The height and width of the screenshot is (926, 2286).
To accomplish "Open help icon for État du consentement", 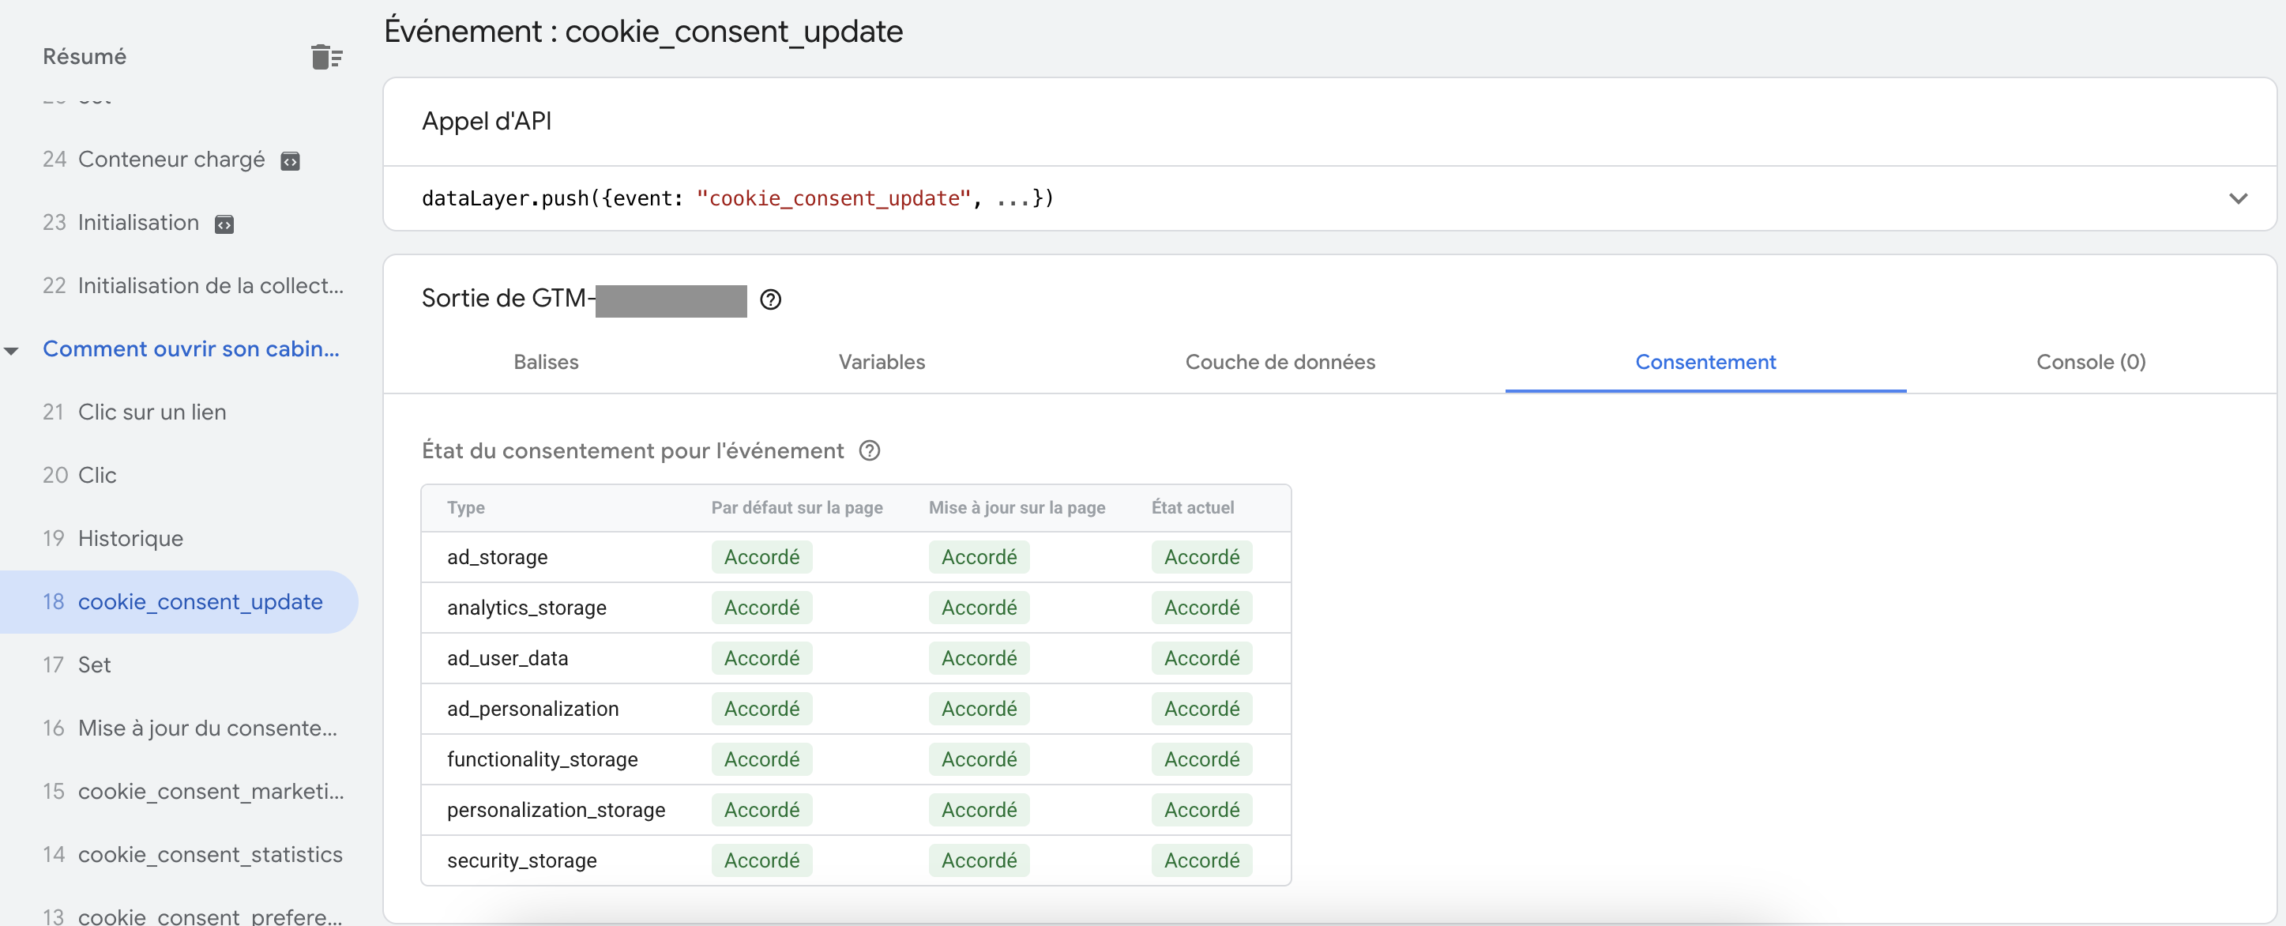I will tap(869, 451).
